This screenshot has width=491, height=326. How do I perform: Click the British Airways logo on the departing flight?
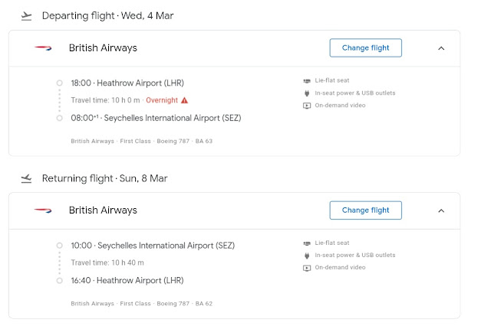point(43,48)
